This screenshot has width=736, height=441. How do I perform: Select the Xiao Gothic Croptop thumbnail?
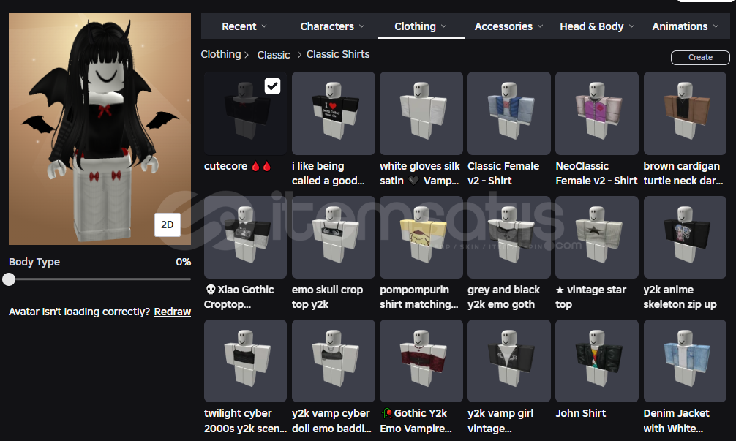click(x=245, y=238)
